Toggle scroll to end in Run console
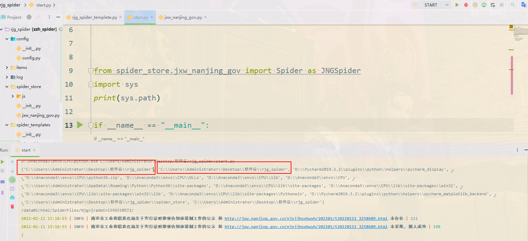528x241 pixels. [12, 188]
